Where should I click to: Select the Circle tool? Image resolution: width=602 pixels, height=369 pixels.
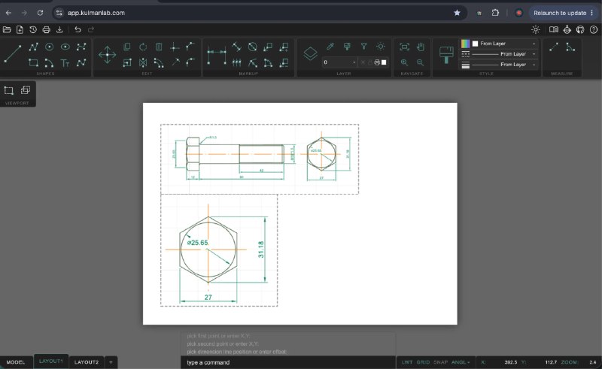point(49,47)
